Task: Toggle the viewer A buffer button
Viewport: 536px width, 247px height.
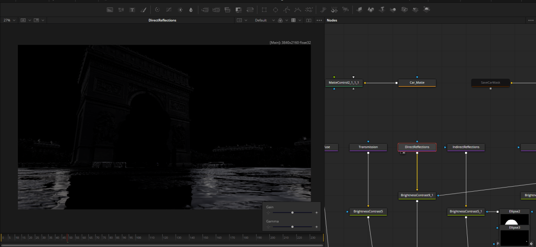Action: [x=24, y=20]
